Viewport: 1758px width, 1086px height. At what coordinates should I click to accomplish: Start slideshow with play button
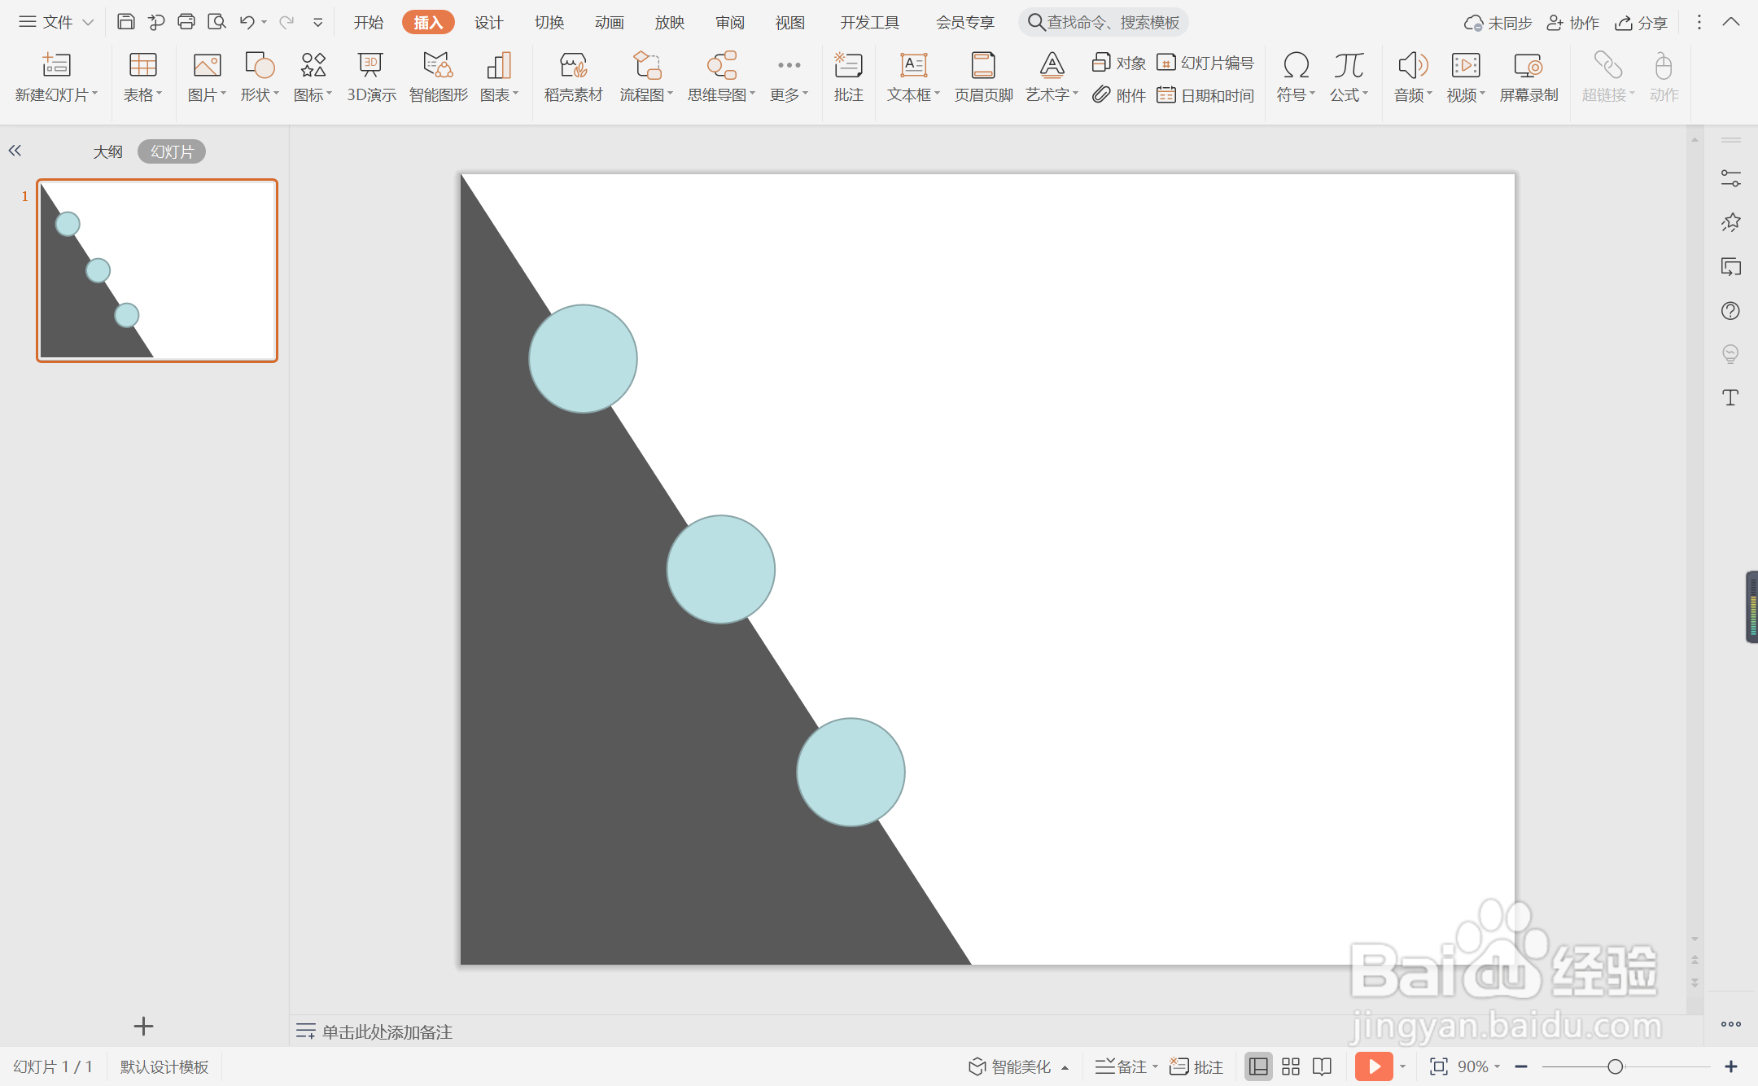(1373, 1066)
